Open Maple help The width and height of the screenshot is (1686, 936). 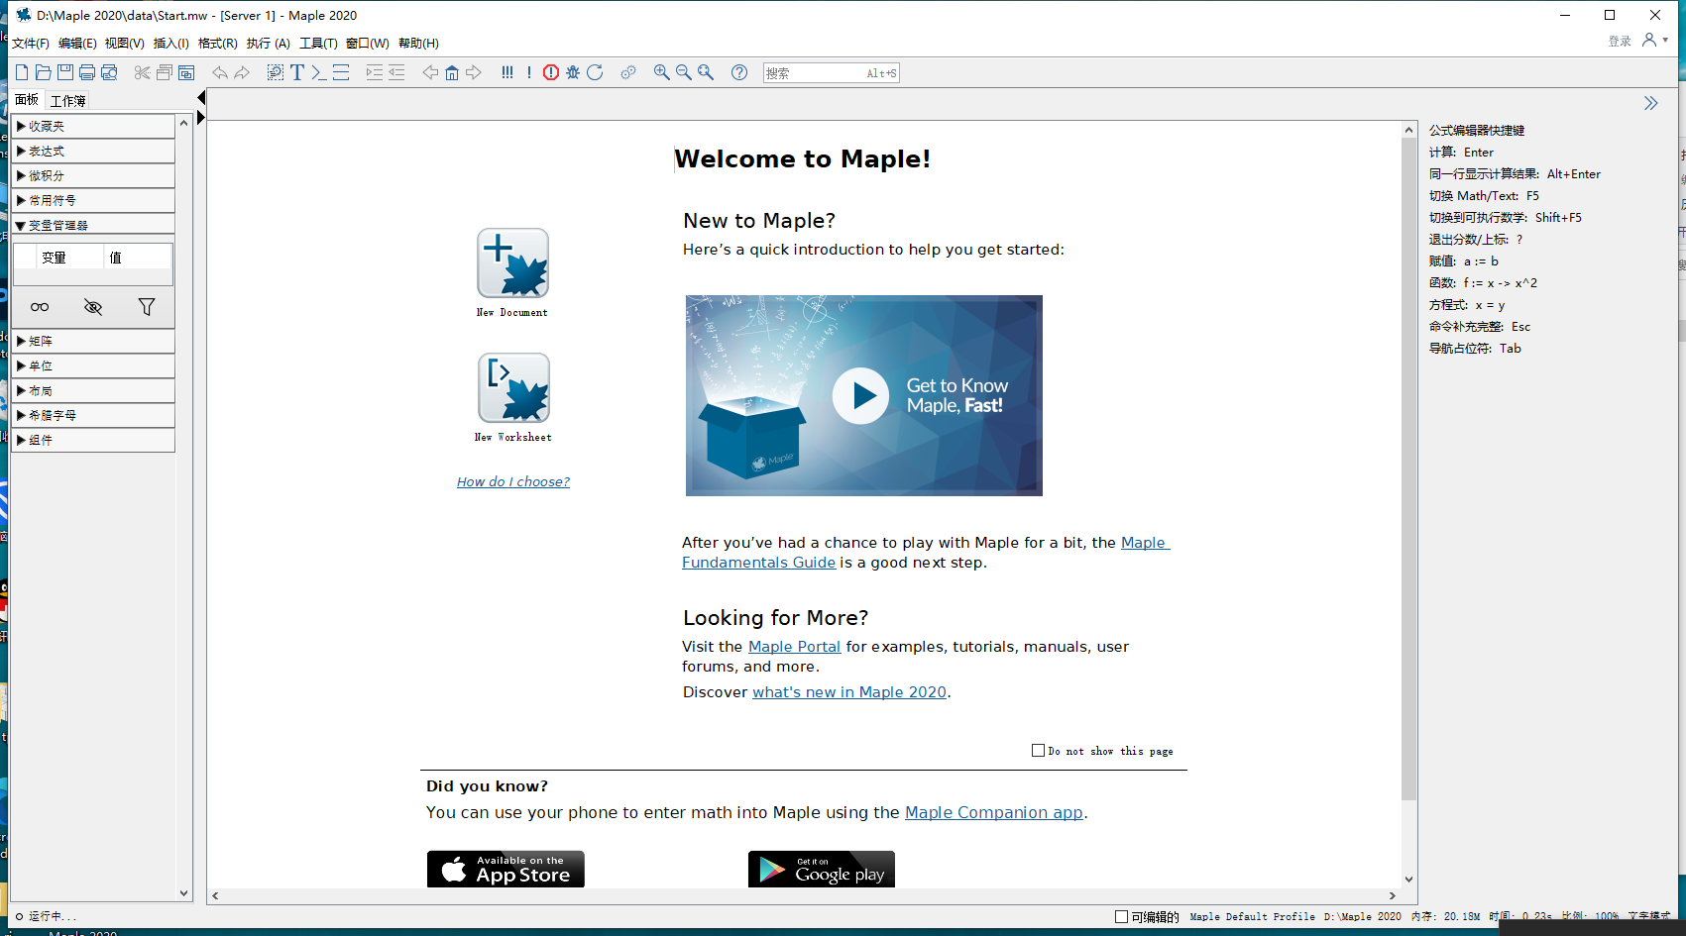click(x=738, y=71)
